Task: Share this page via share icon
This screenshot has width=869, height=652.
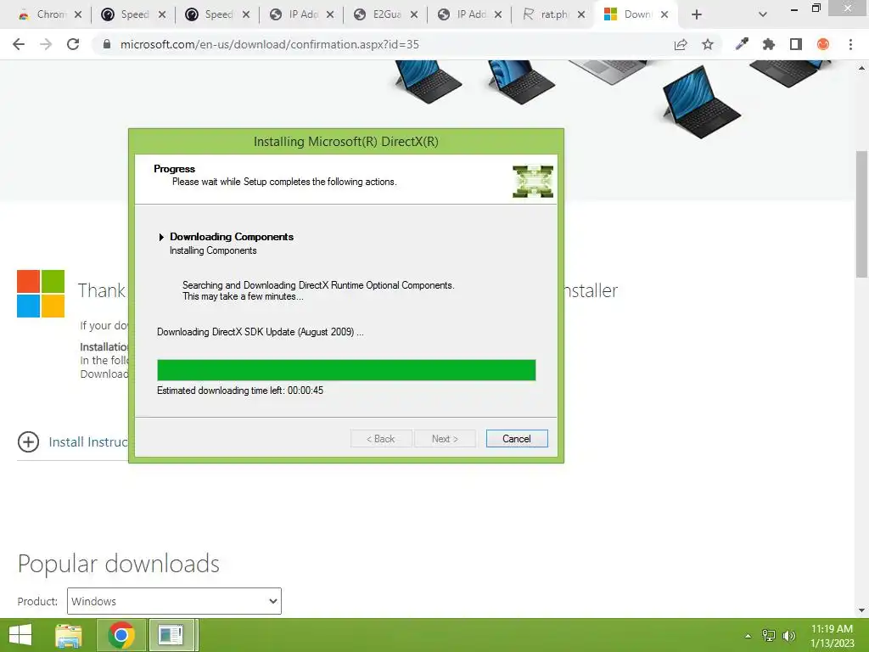Action: [x=681, y=44]
